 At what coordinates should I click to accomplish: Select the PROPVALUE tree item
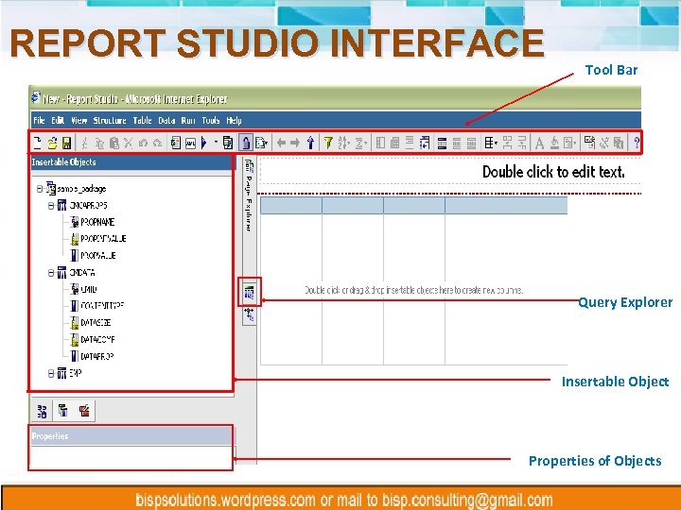pos(98,255)
